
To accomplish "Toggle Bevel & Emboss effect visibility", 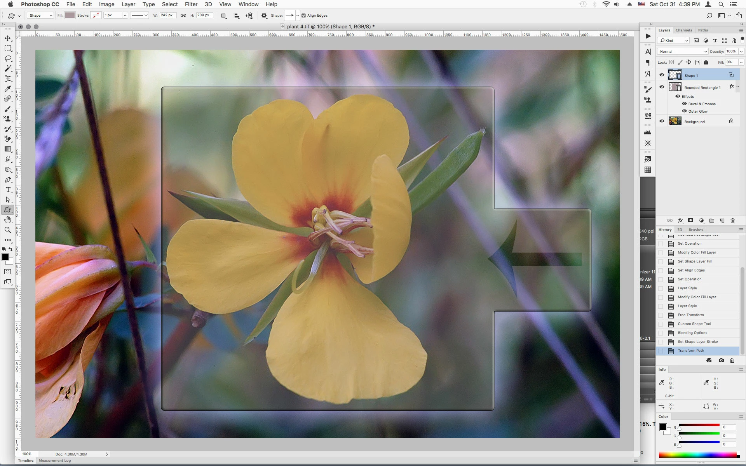I will [x=684, y=104].
